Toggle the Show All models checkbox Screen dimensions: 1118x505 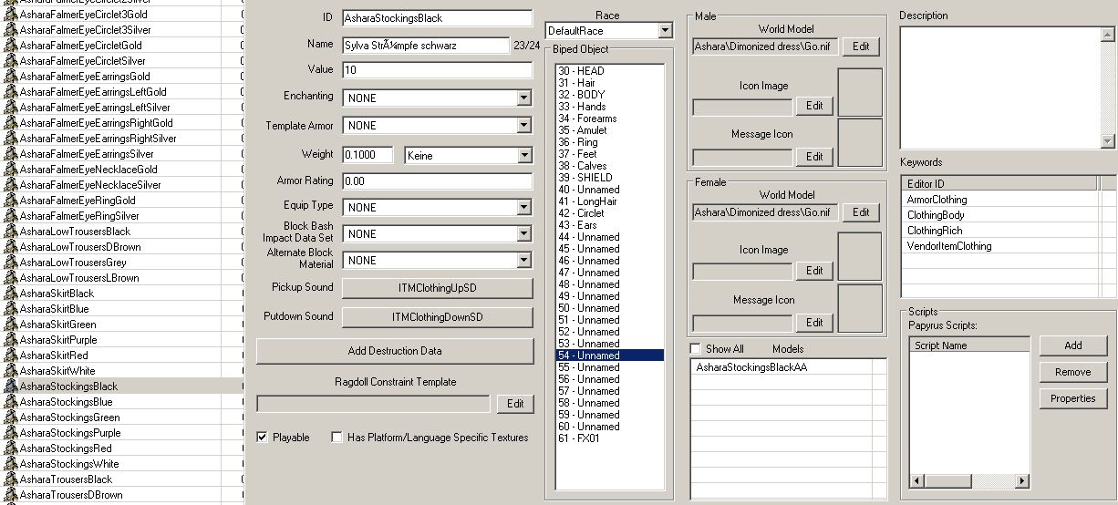[x=696, y=349]
